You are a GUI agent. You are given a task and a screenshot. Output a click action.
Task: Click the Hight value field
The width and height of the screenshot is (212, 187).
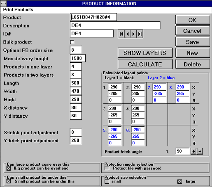tap(76, 99)
